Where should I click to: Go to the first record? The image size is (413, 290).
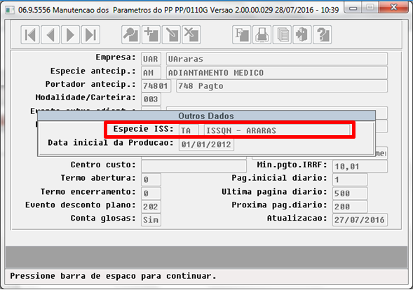click(x=30, y=34)
